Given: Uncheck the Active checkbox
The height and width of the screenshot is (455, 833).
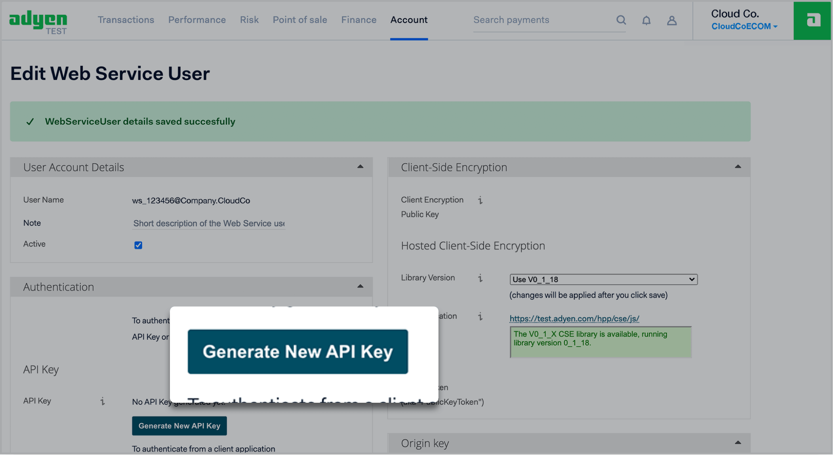Looking at the screenshot, I should coord(138,245).
